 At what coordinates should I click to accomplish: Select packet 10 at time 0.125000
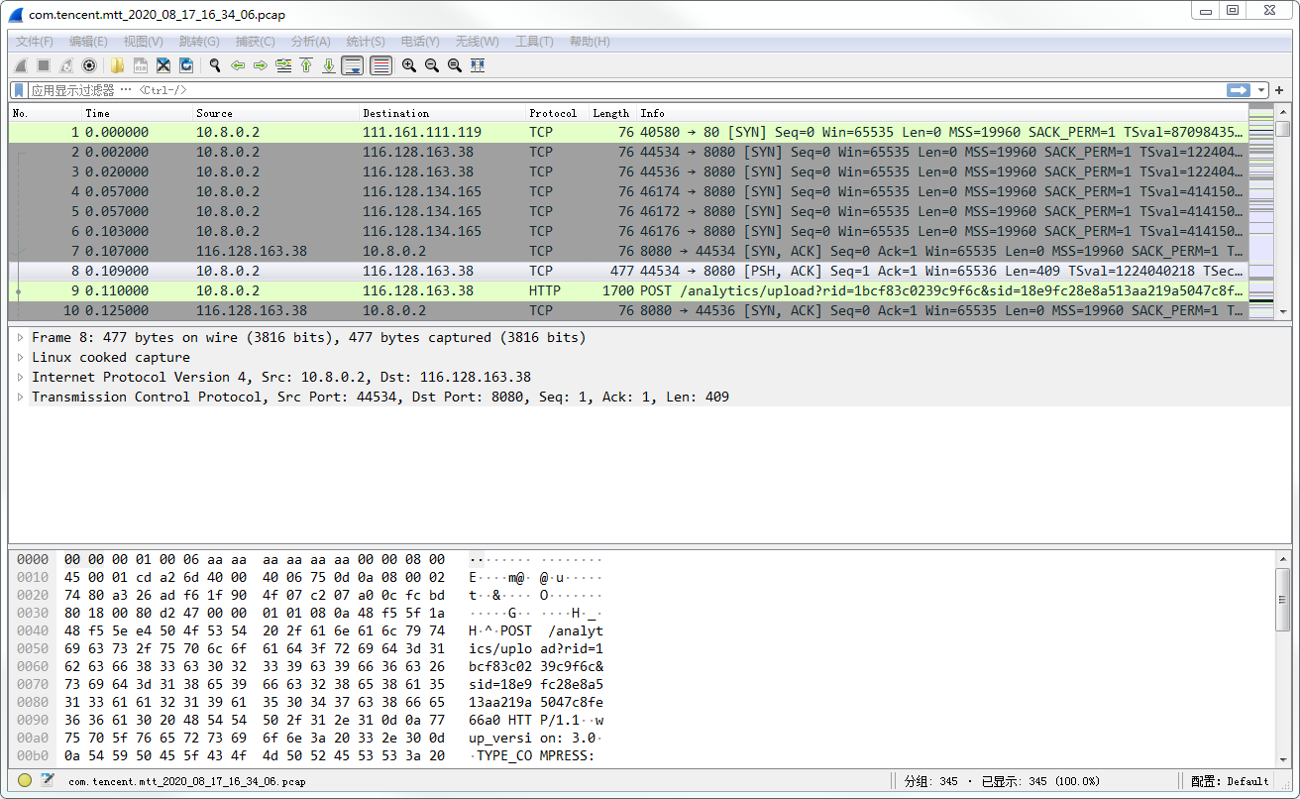point(628,310)
